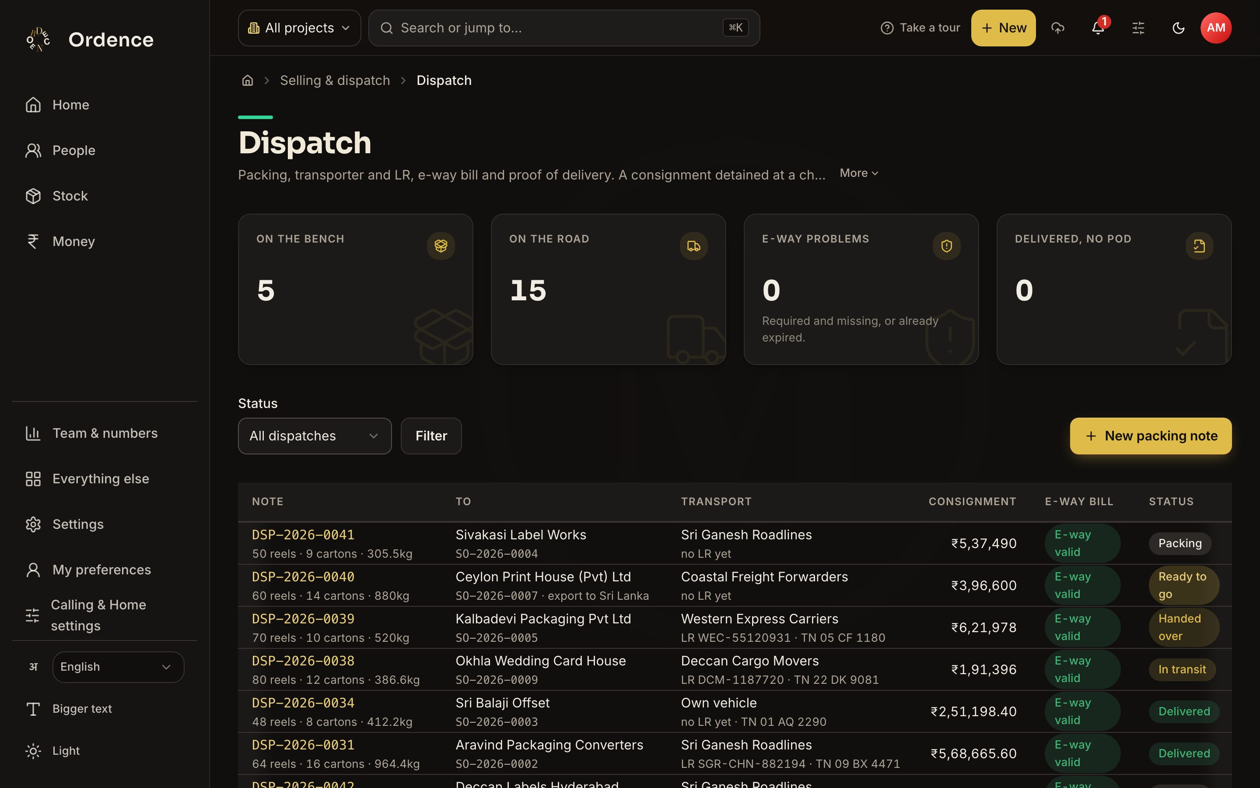Screen dimensions: 1260x788
Task: Click the E-way problems shield icon
Action: [946, 246]
